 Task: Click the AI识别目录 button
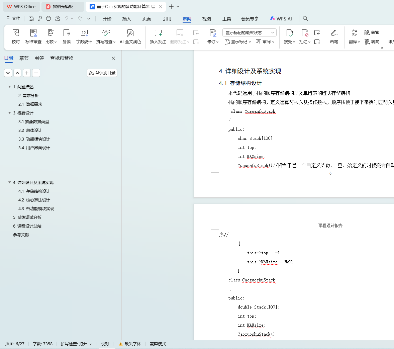coord(102,73)
